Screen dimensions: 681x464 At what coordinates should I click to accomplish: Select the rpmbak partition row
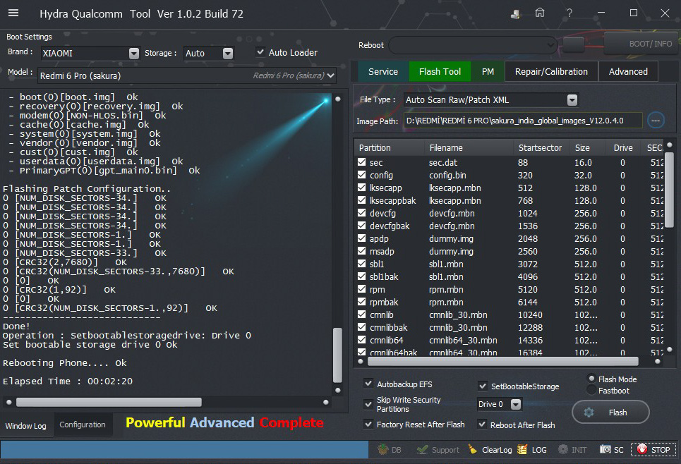point(510,302)
